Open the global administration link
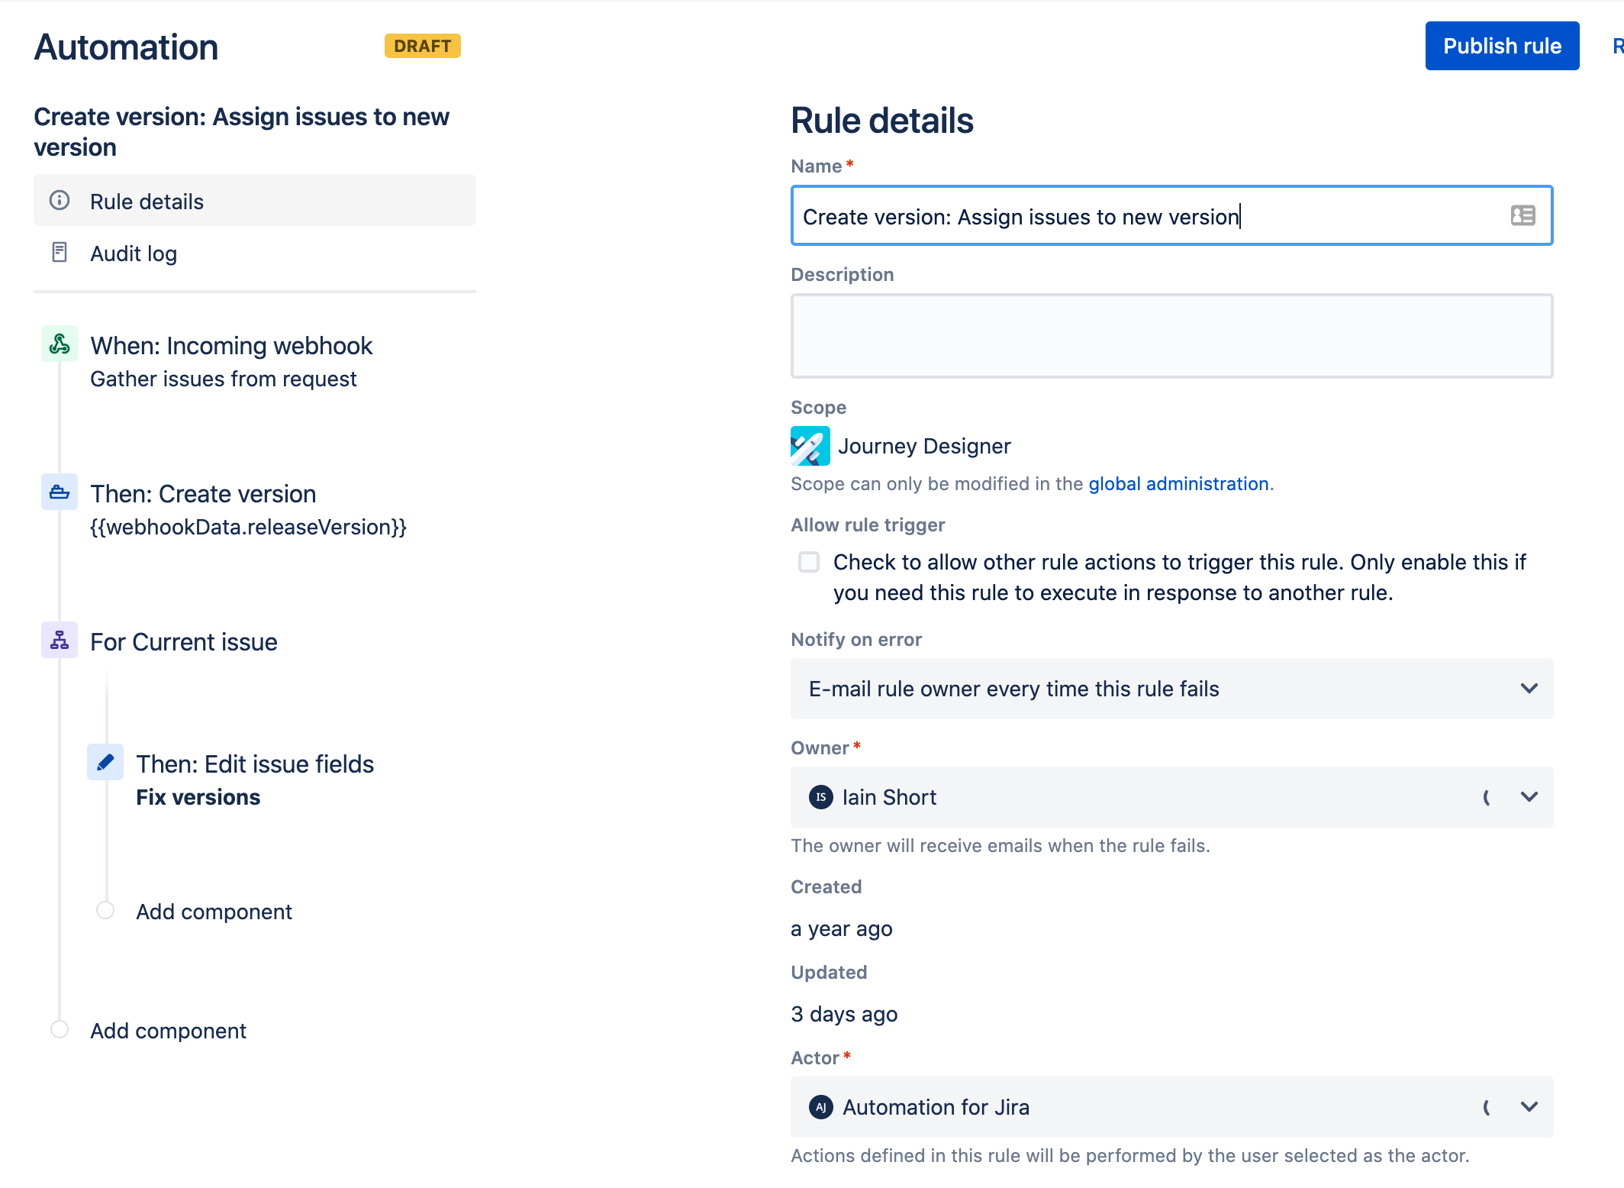The width and height of the screenshot is (1624, 1188). [x=1178, y=484]
